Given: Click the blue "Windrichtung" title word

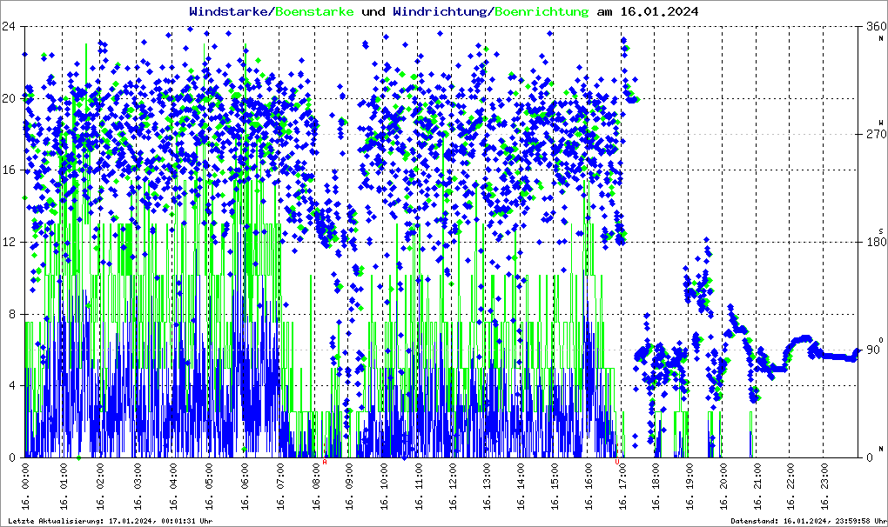Looking at the screenshot, I should [440, 11].
